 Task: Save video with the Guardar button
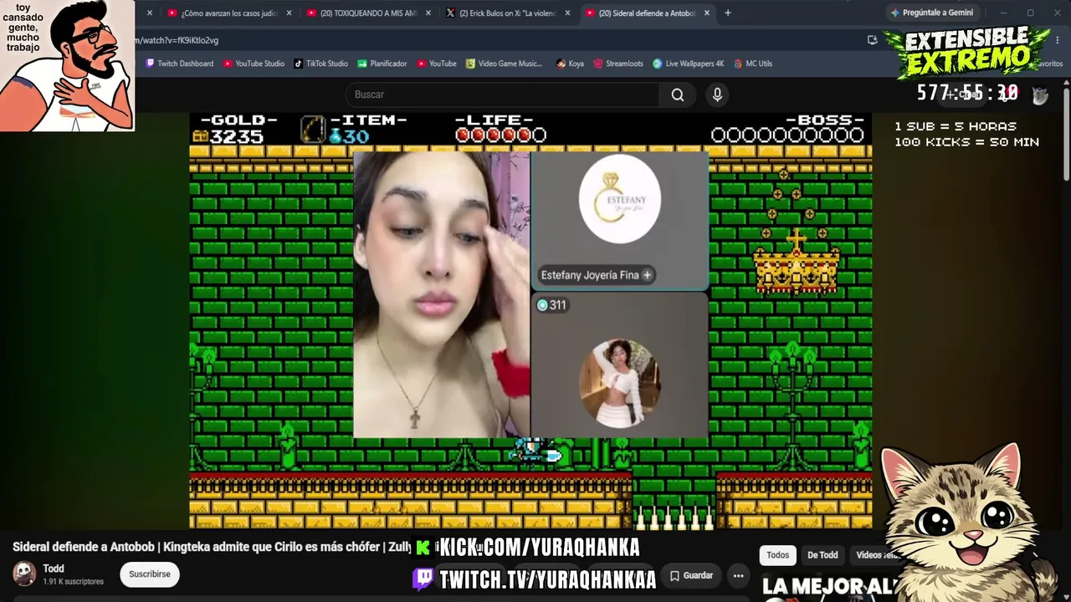[691, 575]
